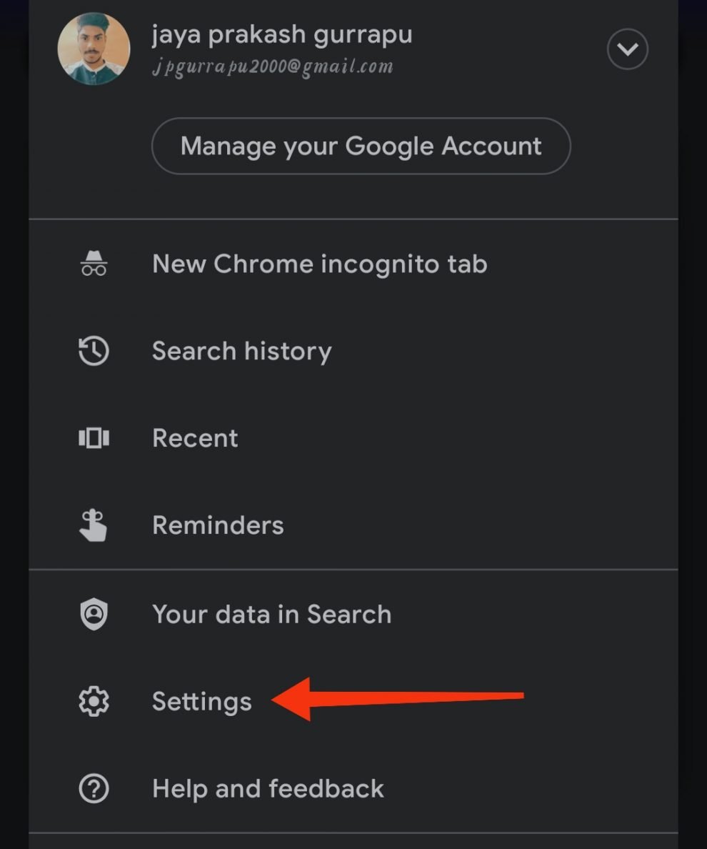The height and width of the screenshot is (849, 707).
Task: Click the incognito hat-and-glasses icon
Action: [94, 264]
